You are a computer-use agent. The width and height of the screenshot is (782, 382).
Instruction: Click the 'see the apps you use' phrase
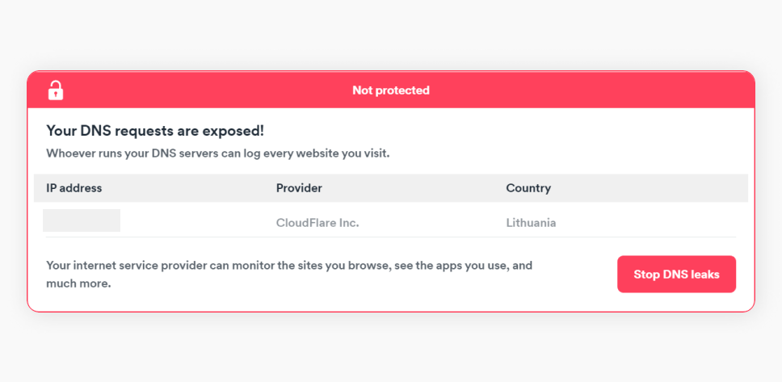452,266
